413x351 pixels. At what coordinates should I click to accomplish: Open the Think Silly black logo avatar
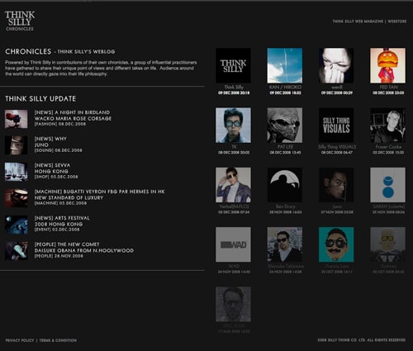click(x=233, y=65)
